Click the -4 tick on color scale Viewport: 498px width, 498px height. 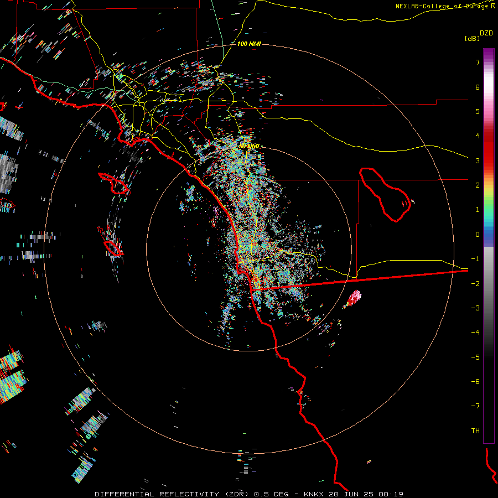(475, 333)
